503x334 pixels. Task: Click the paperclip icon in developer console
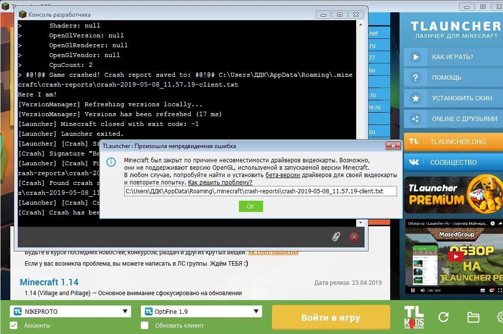click(x=335, y=237)
